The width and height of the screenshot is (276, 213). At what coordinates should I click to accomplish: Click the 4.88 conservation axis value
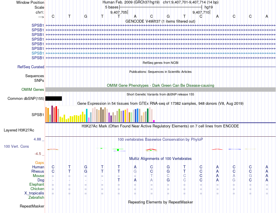(x=37, y=139)
